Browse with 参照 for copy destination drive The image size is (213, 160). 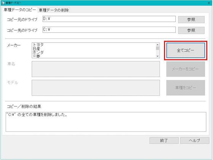click(191, 30)
